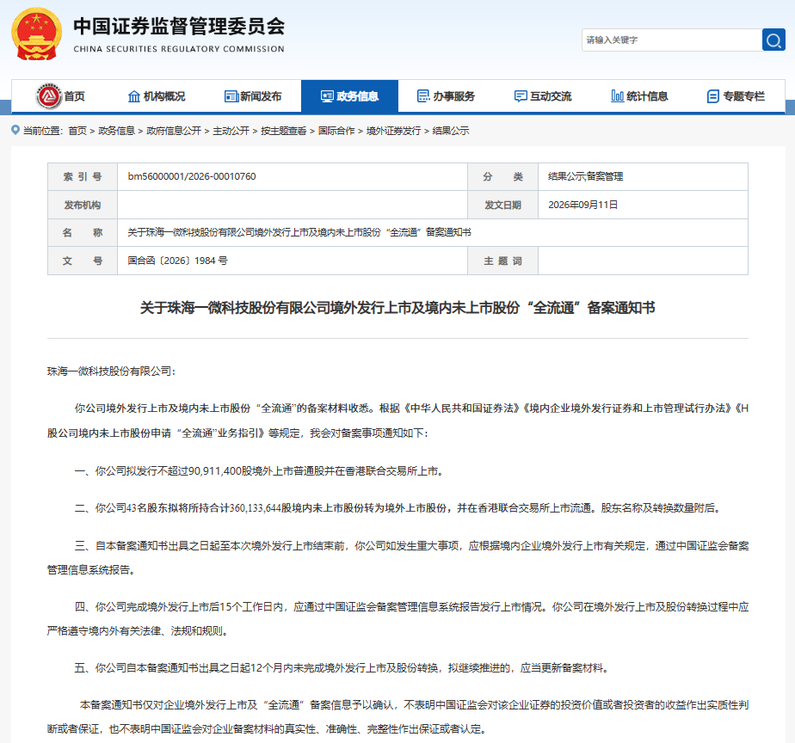
Task: Switch to the 政务信息 tab
Action: (349, 95)
